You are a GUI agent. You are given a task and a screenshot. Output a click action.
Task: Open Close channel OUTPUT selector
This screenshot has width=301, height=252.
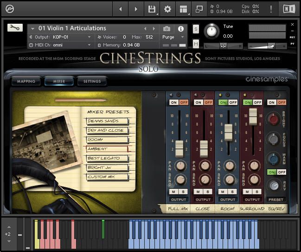pos(203,199)
